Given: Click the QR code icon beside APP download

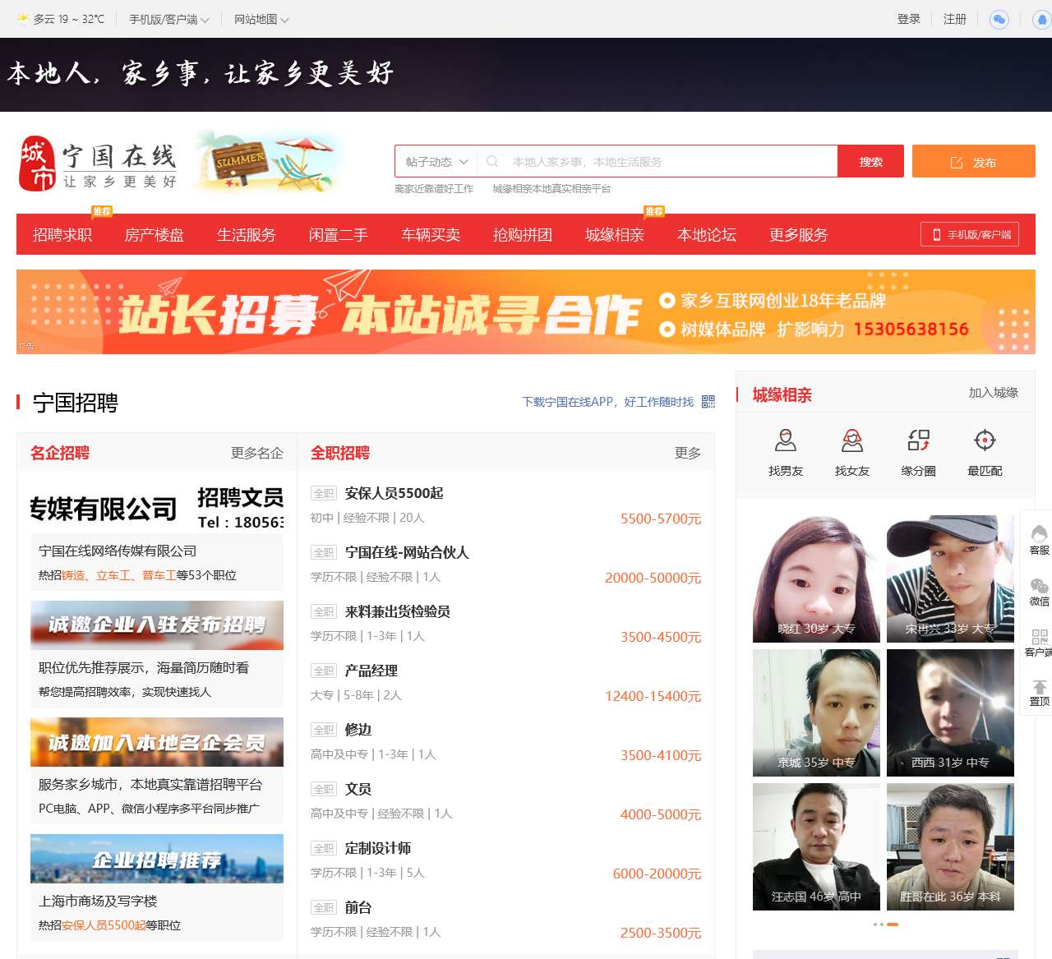Looking at the screenshot, I should [x=708, y=402].
